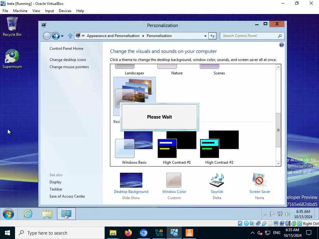Click Change desktop icons link
Screen dimensions: 319x239
pyautogui.click(x=68, y=60)
